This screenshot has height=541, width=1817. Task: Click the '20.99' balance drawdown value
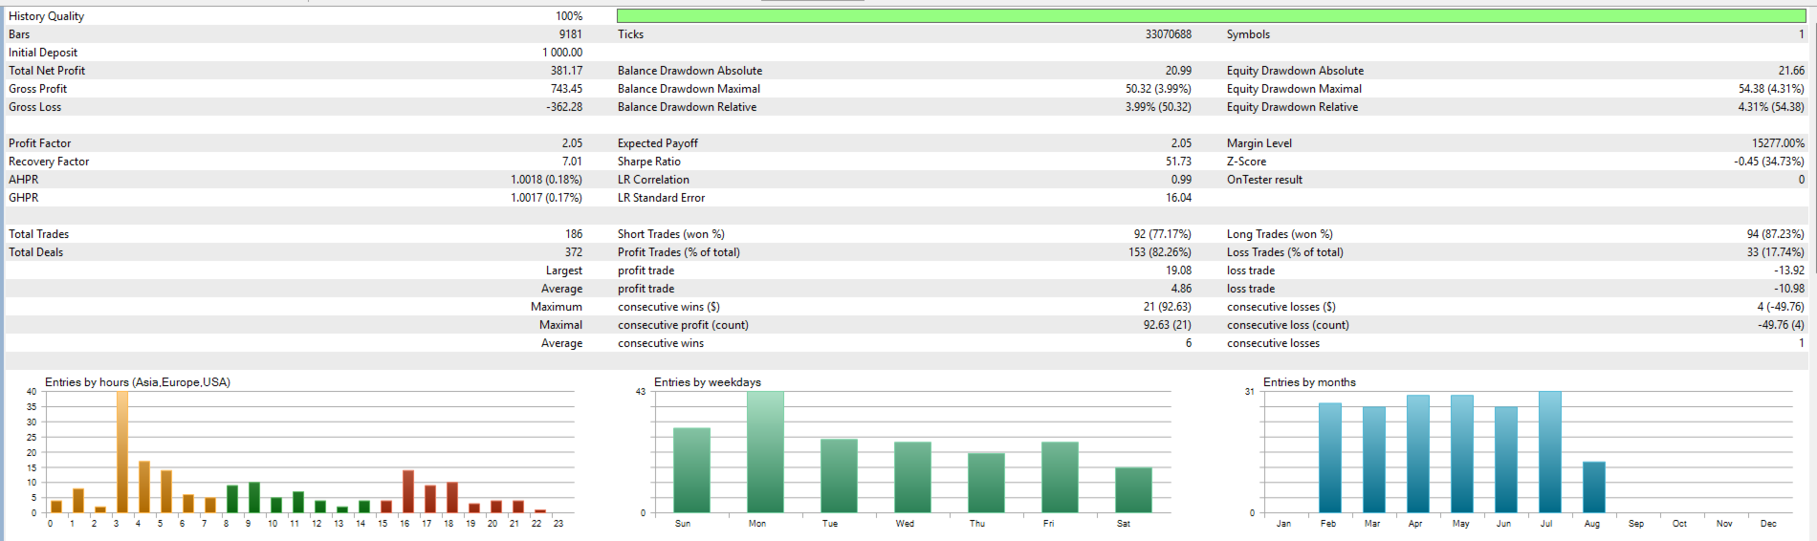(x=1178, y=71)
